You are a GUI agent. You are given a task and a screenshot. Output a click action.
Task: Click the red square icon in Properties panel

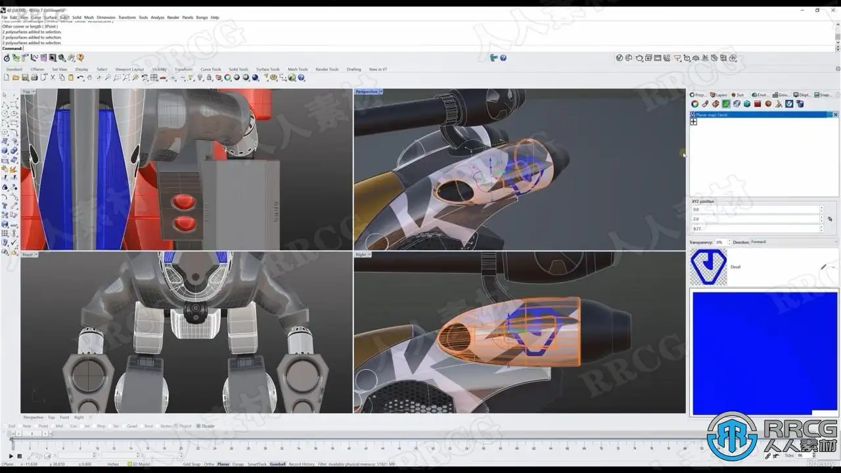[758, 104]
